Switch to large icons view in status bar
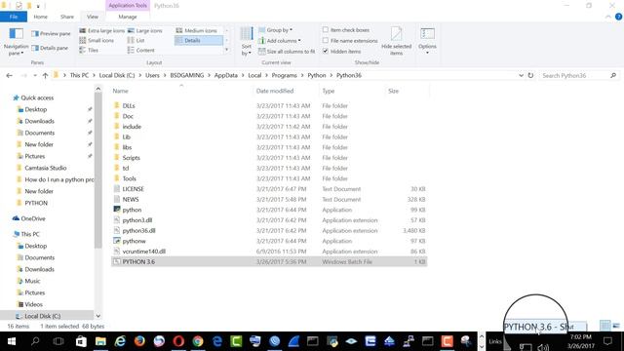This screenshot has height=351, width=624. (x=616, y=326)
